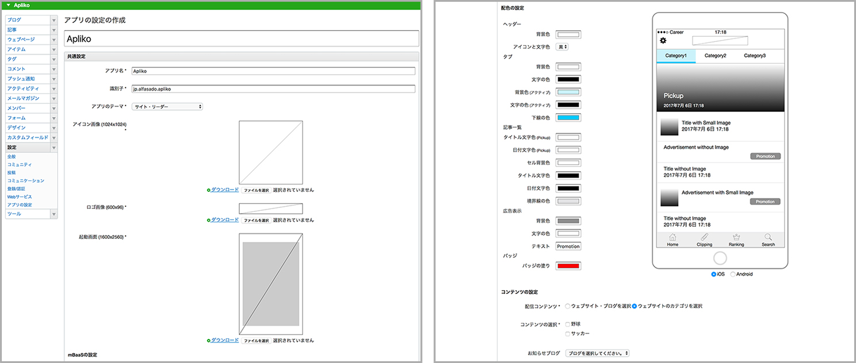Tap the Search magnifier icon in preview
This screenshot has height=363, width=856.
(768, 237)
